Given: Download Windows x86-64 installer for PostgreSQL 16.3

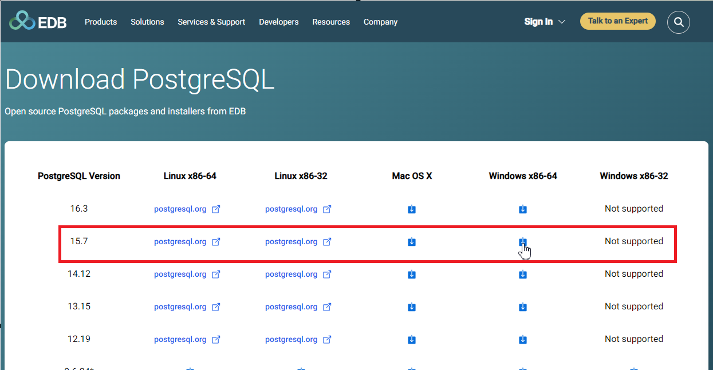Looking at the screenshot, I should point(523,209).
